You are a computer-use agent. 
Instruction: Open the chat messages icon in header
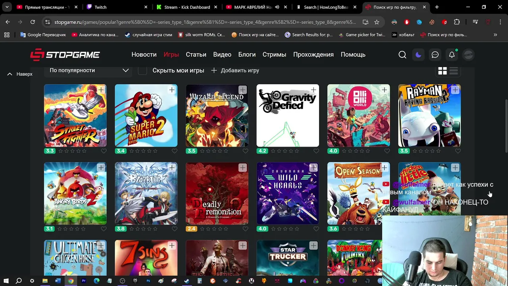435,55
